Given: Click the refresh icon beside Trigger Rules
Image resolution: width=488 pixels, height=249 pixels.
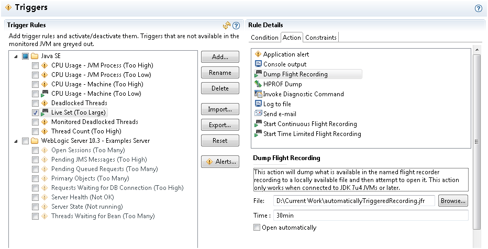Looking at the screenshot, I should pos(227,25).
